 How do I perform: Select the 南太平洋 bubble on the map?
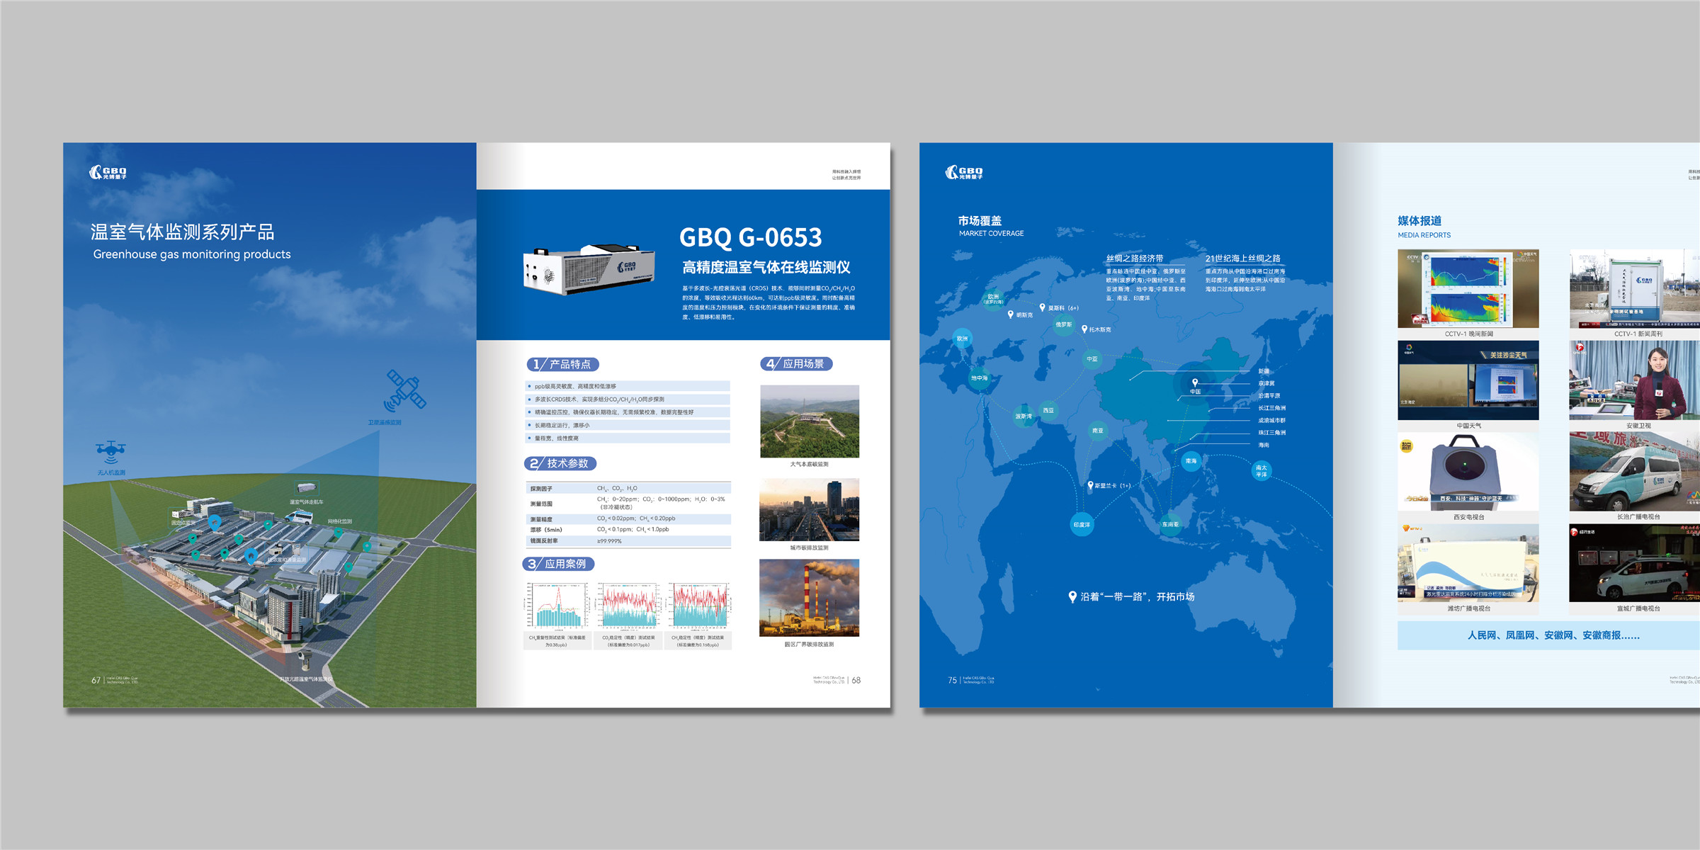pos(1261,470)
